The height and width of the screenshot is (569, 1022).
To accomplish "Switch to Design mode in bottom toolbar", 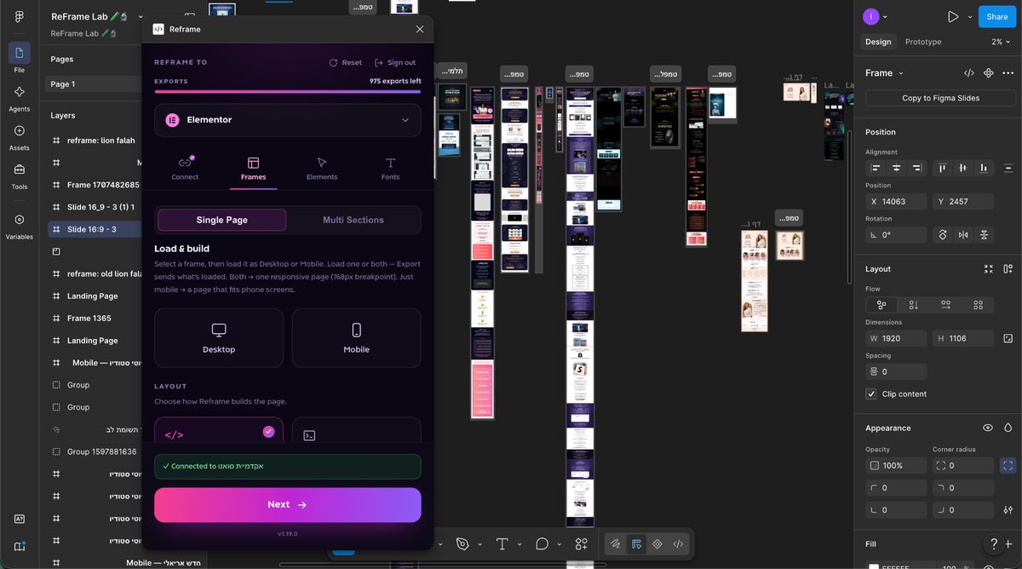I will (636, 543).
